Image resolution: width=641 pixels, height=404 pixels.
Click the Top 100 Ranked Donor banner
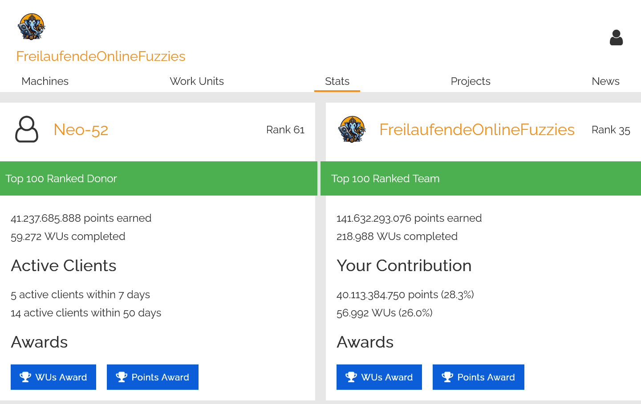click(x=158, y=178)
